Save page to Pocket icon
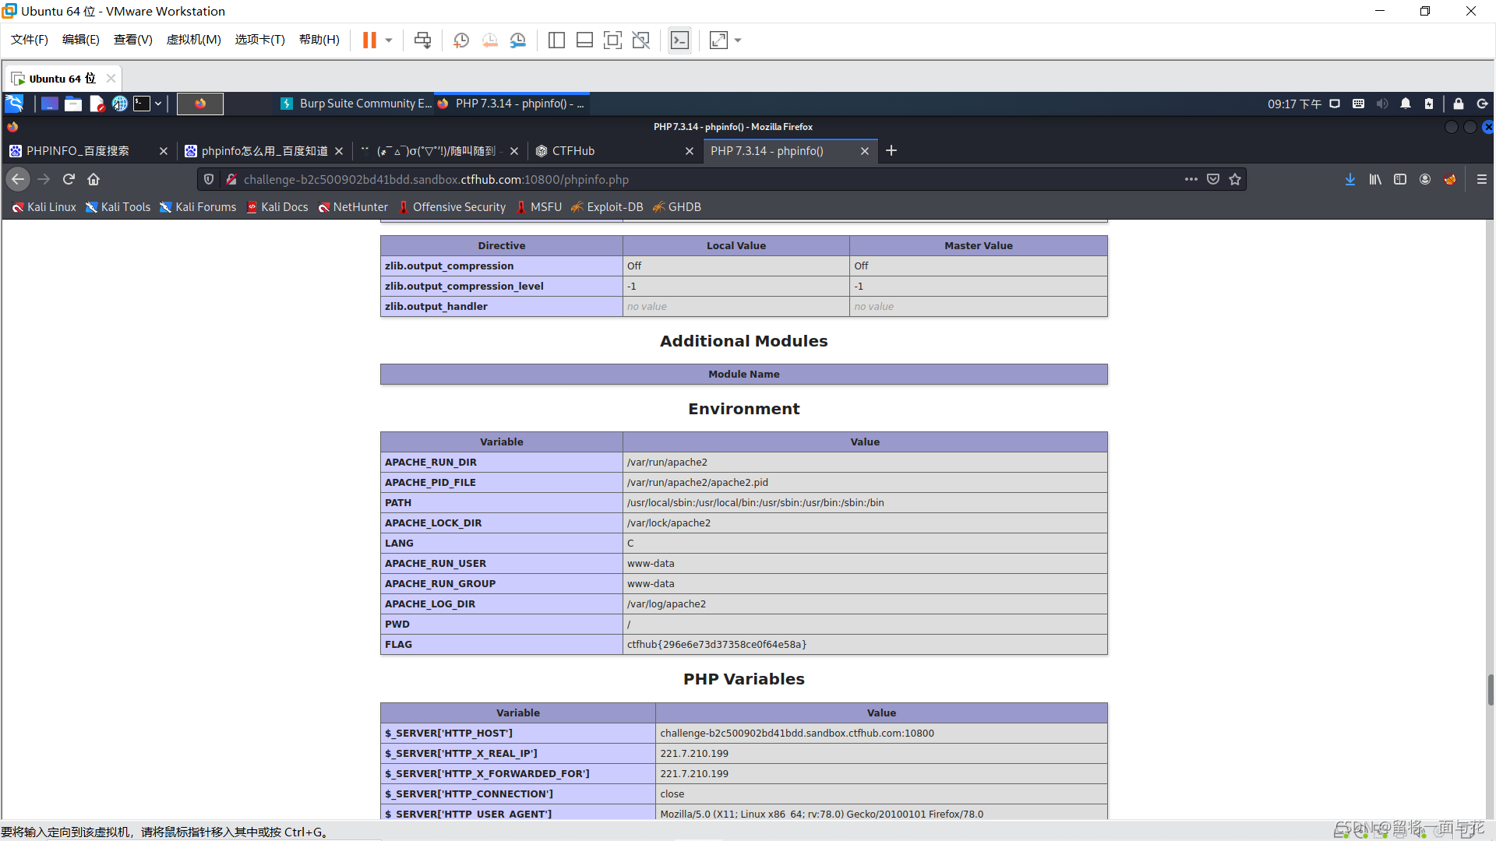 click(1213, 180)
